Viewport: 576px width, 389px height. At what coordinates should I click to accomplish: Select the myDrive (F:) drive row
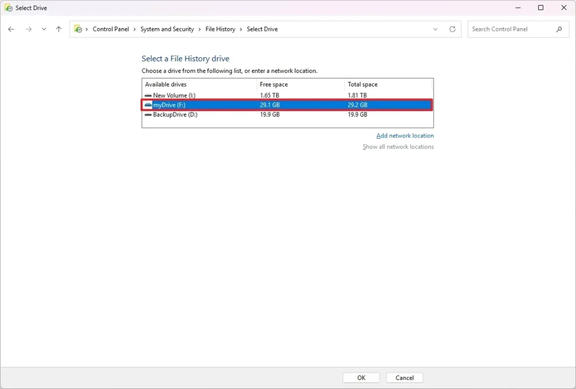click(x=287, y=105)
